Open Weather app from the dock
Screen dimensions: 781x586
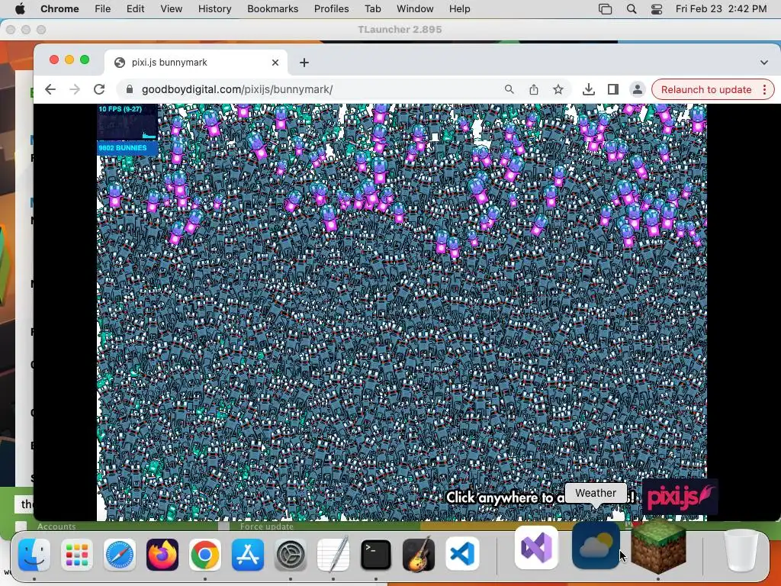[596, 546]
